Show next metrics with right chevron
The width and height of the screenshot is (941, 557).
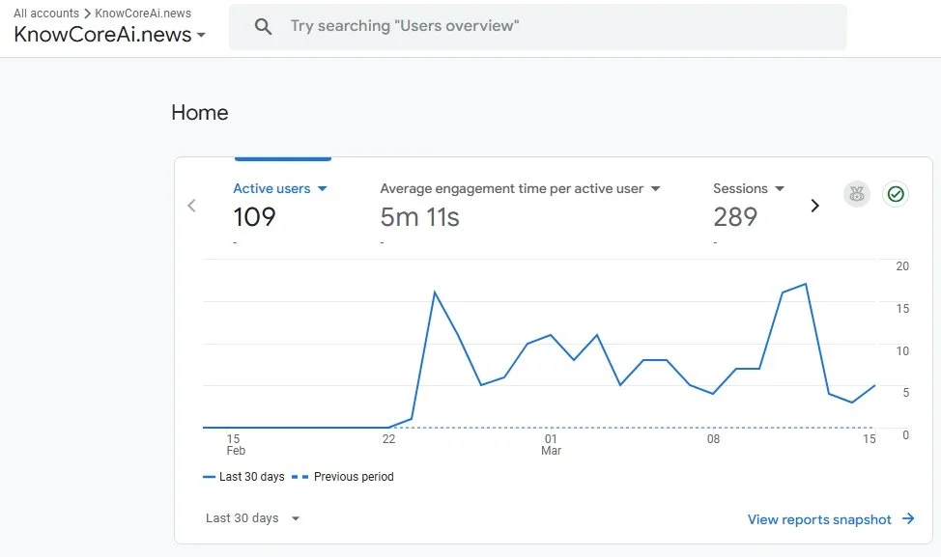pyautogui.click(x=814, y=206)
